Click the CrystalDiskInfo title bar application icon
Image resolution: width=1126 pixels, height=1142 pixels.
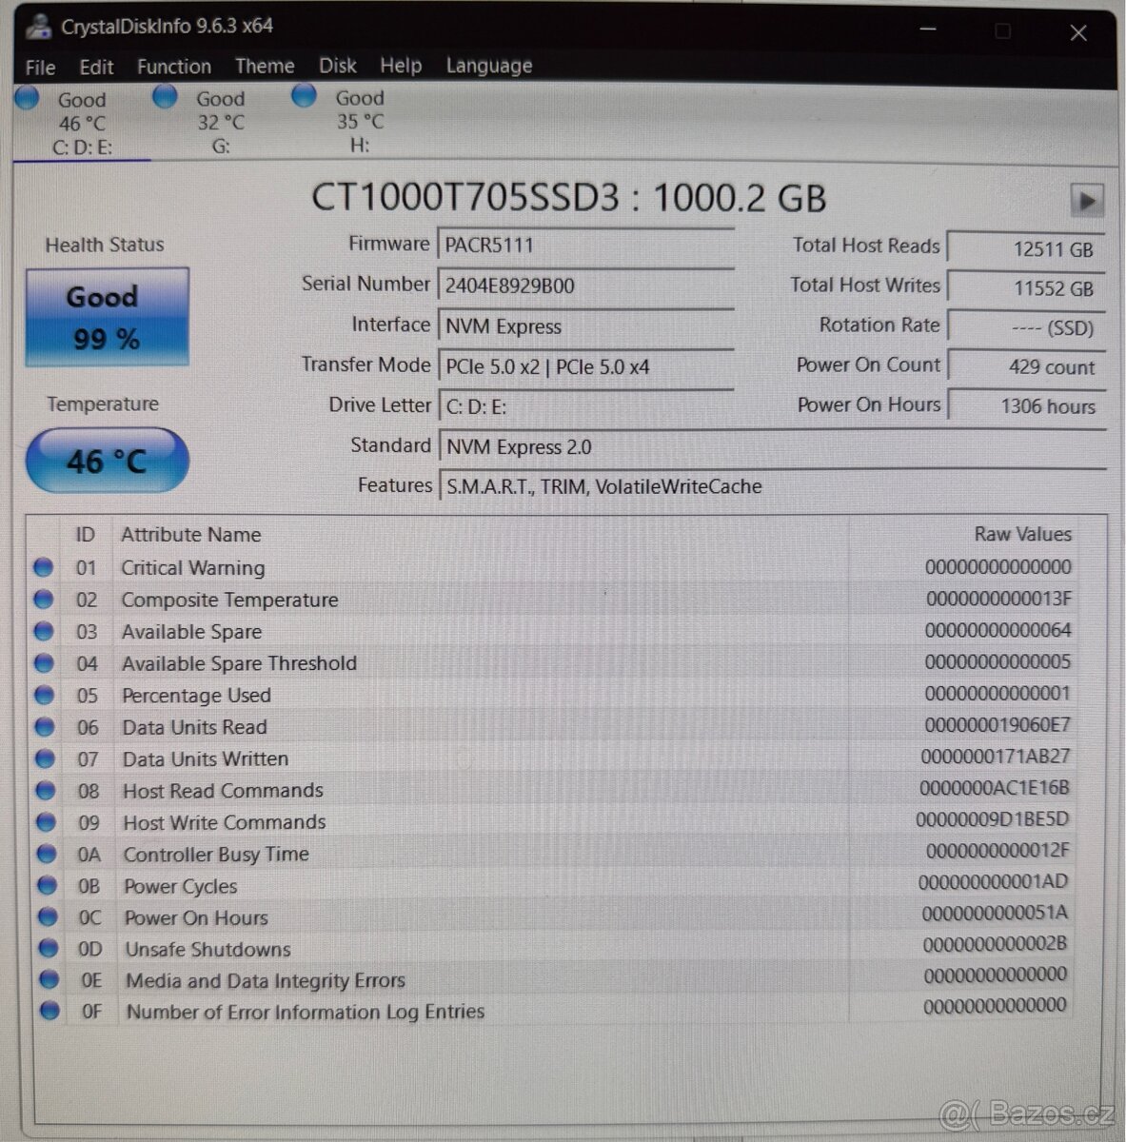pyautogui.click(x=38, y=26)
